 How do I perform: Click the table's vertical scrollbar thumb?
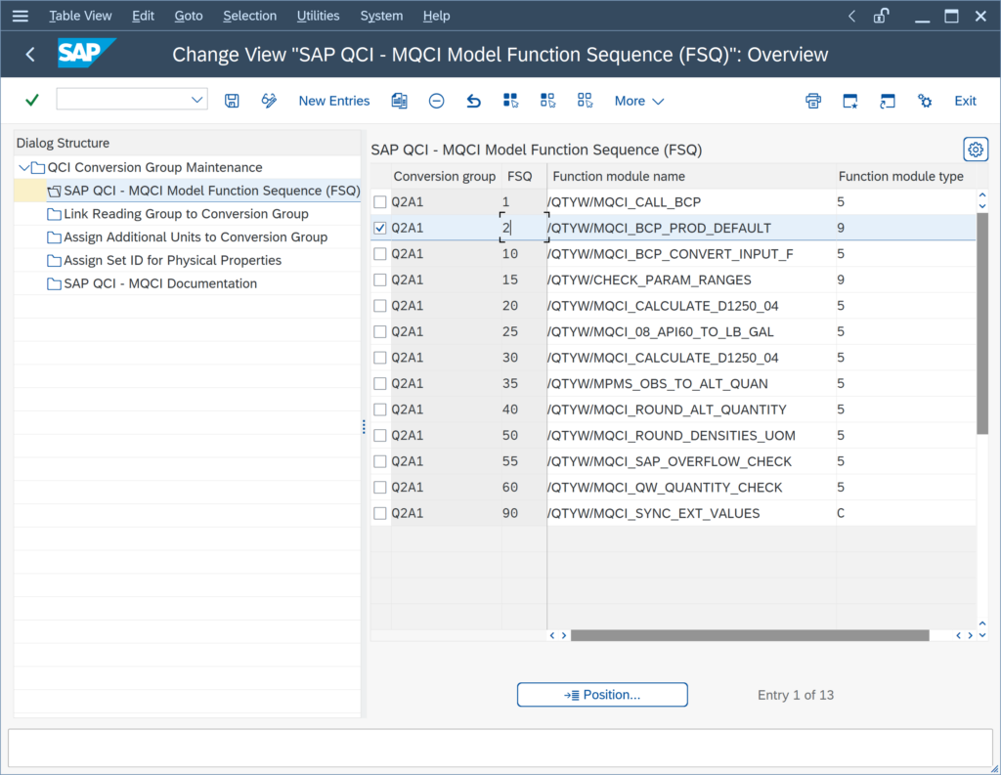pyautogui.click(x=982, y=323)
